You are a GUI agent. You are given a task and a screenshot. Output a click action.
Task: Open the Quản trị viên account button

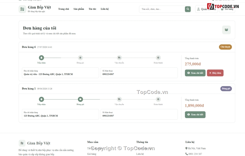coord(206,9)
